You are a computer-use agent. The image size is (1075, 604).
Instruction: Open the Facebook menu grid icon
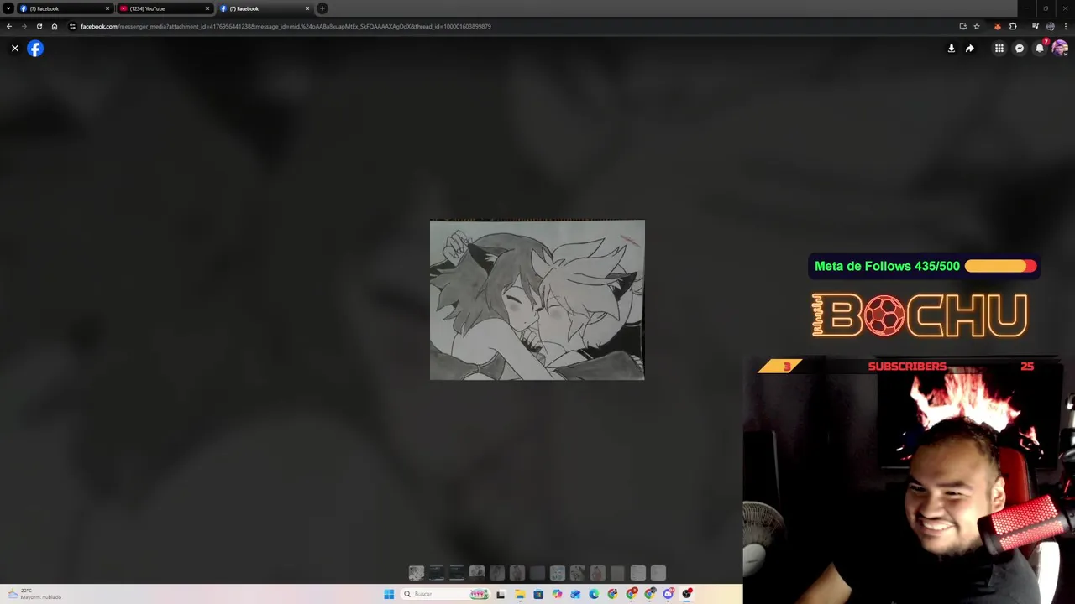pyautogui.click(x=999, y=49)
